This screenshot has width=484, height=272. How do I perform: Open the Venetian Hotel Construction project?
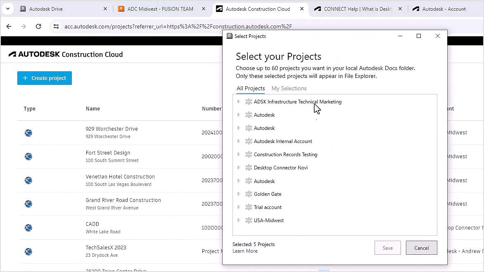(x=121, y=177)
